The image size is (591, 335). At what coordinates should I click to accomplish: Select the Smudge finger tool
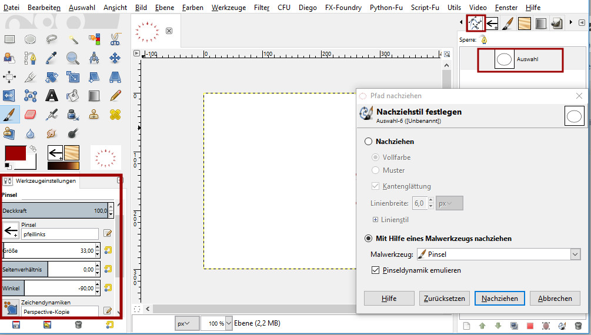[x=52, y=133]
